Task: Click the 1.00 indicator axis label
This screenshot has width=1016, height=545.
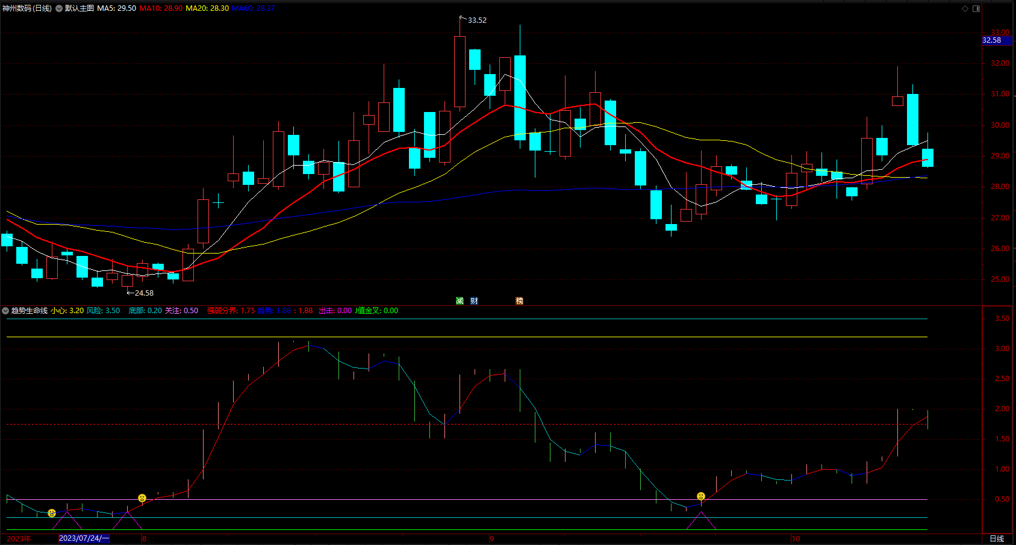Action: [1002, 469]
